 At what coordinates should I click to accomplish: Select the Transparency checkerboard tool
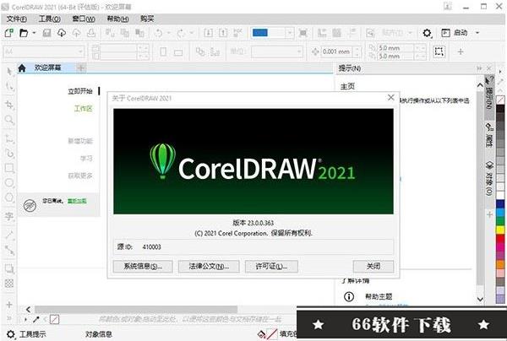pyautogui.click(x=9, y=284)
